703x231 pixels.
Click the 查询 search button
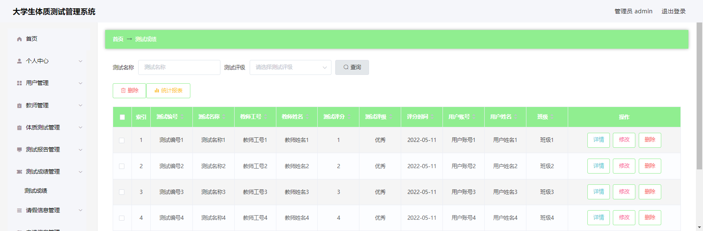click(352, 67)
